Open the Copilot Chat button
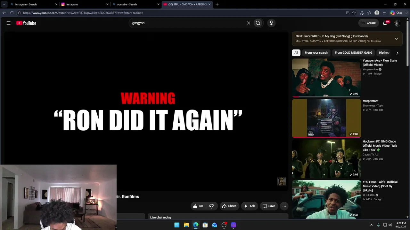This screenshot has width=410, height=230. coord(396,13)
